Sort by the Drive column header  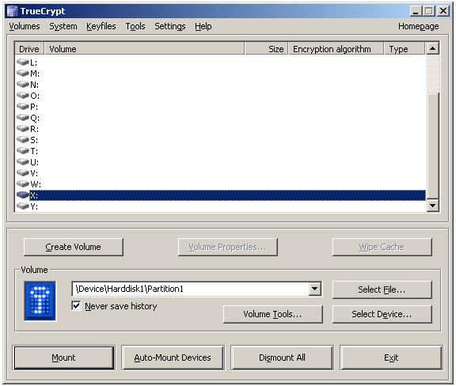click(29, 49)
